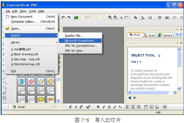The image size is (184, 123).
Task: Click the fill bucket toolbar icon
Action: (x=135, y=17)
